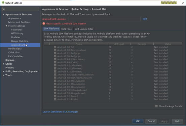Select Menus and Toolbars
The image size is (186, 126).
click(x=19, y=22)
